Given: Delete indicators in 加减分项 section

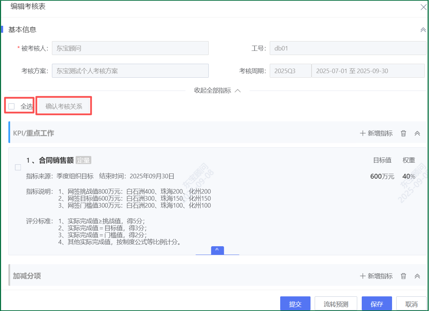Looking at the screenshot, I should click(x=404, y=276).
